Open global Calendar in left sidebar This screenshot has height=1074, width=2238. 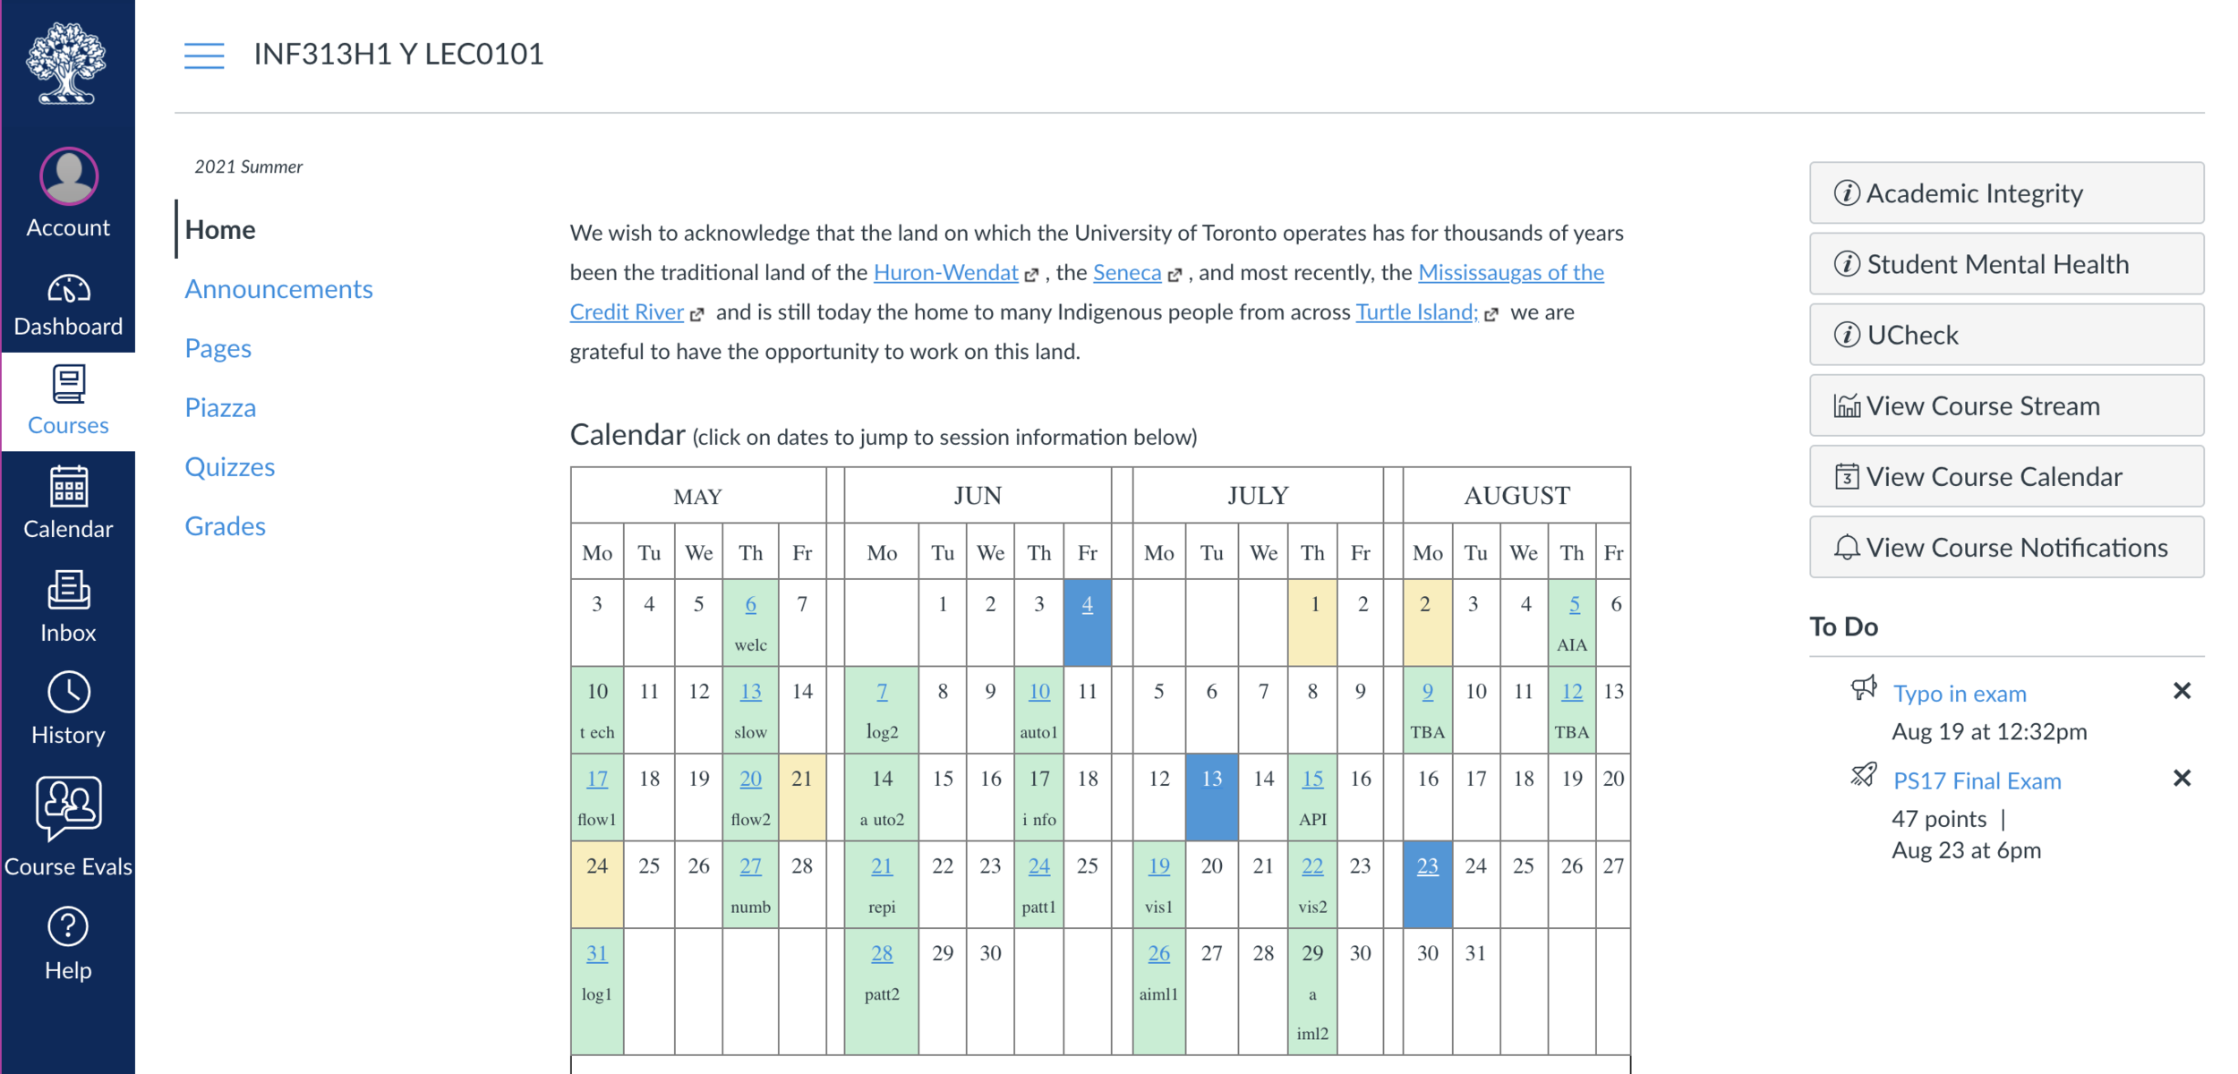click(x=68, y=502)
